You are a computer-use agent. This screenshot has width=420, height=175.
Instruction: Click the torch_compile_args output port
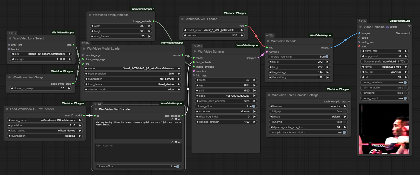coord(349,102)
